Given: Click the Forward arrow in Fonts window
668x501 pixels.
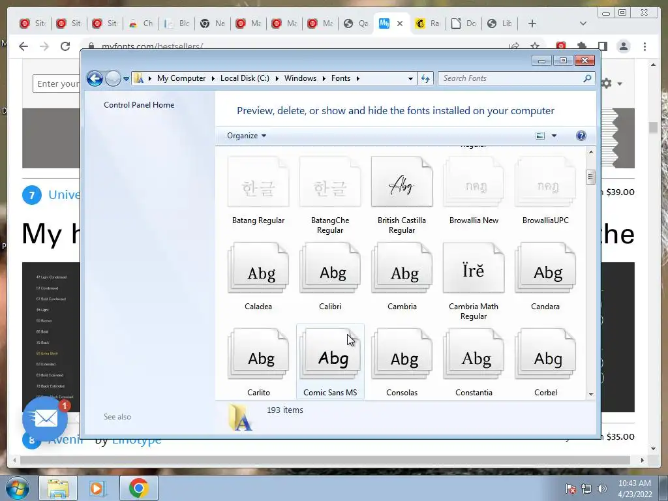Looking at the screenshot, I should 113,78.
